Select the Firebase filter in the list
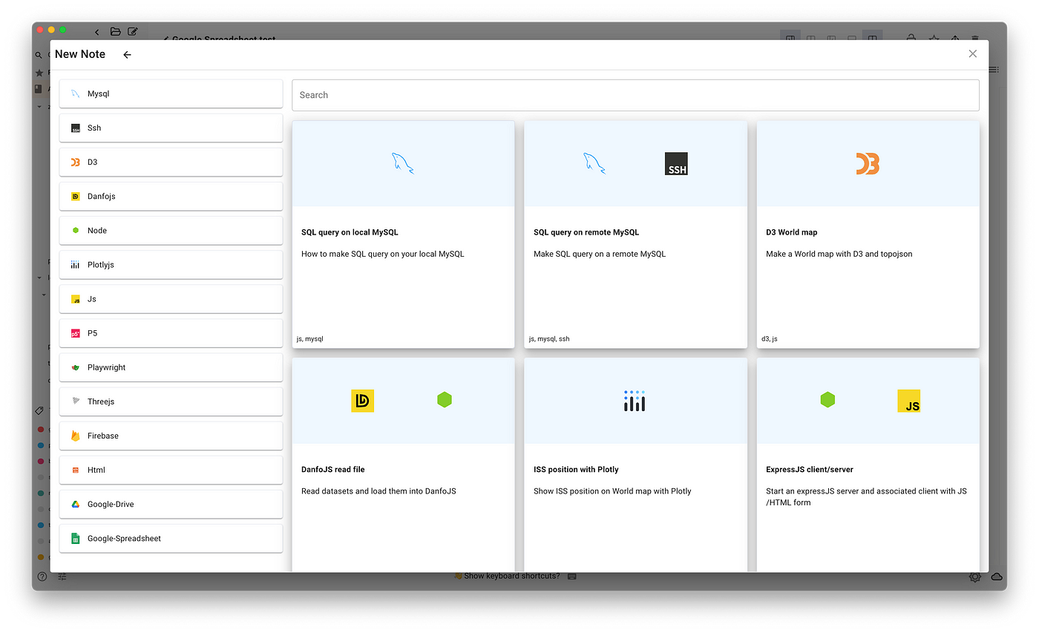Screen dimensions: 1039x633 pos(171,436)
